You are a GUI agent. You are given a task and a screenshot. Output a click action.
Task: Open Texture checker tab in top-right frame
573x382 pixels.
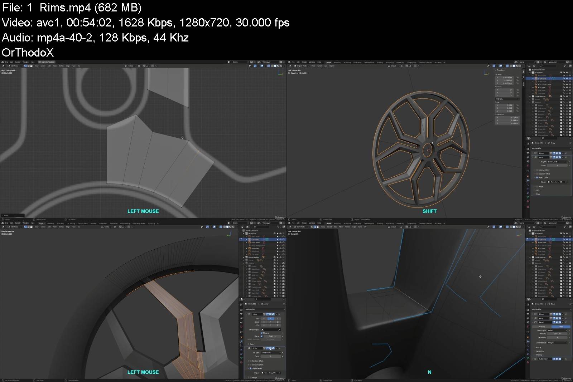(528, 207)
